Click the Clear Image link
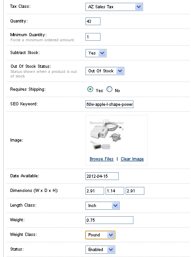Screen dimensions: 191x257 (x=133, y=159)
